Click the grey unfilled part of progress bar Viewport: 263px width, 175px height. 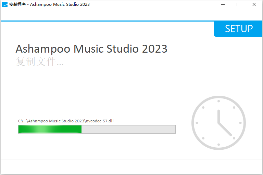[128, 129]
